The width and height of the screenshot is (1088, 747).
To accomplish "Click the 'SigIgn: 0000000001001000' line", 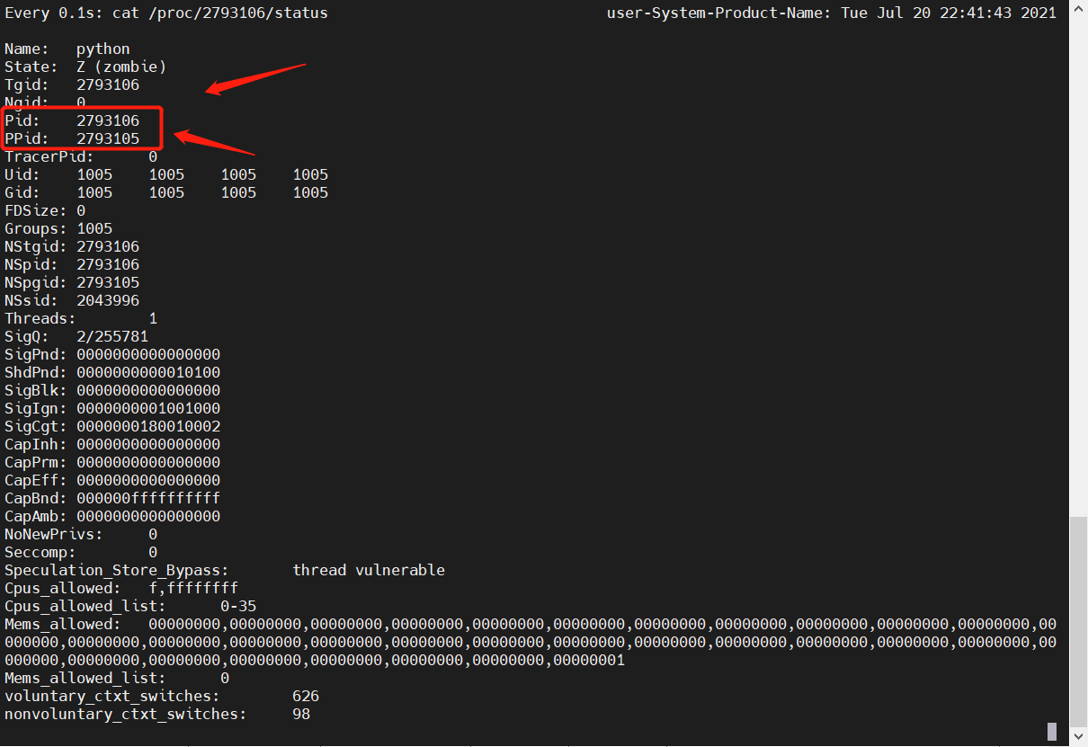I will 112,408.
